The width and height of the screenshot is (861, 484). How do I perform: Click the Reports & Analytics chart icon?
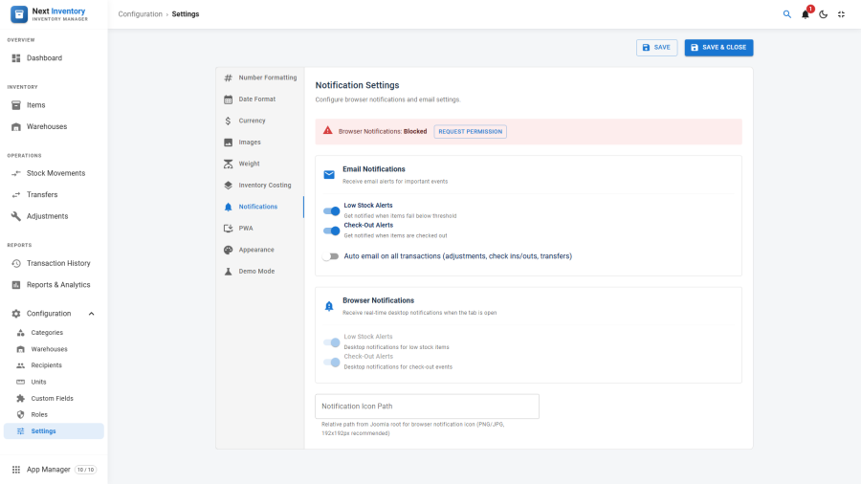tap(16, 285)
